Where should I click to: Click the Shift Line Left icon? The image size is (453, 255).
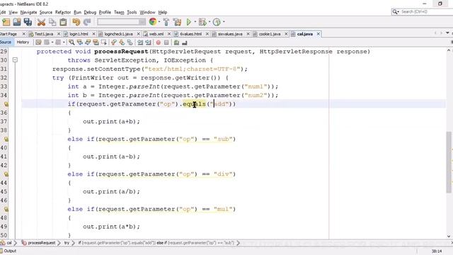pyautogui.click(x=140, y=42)
